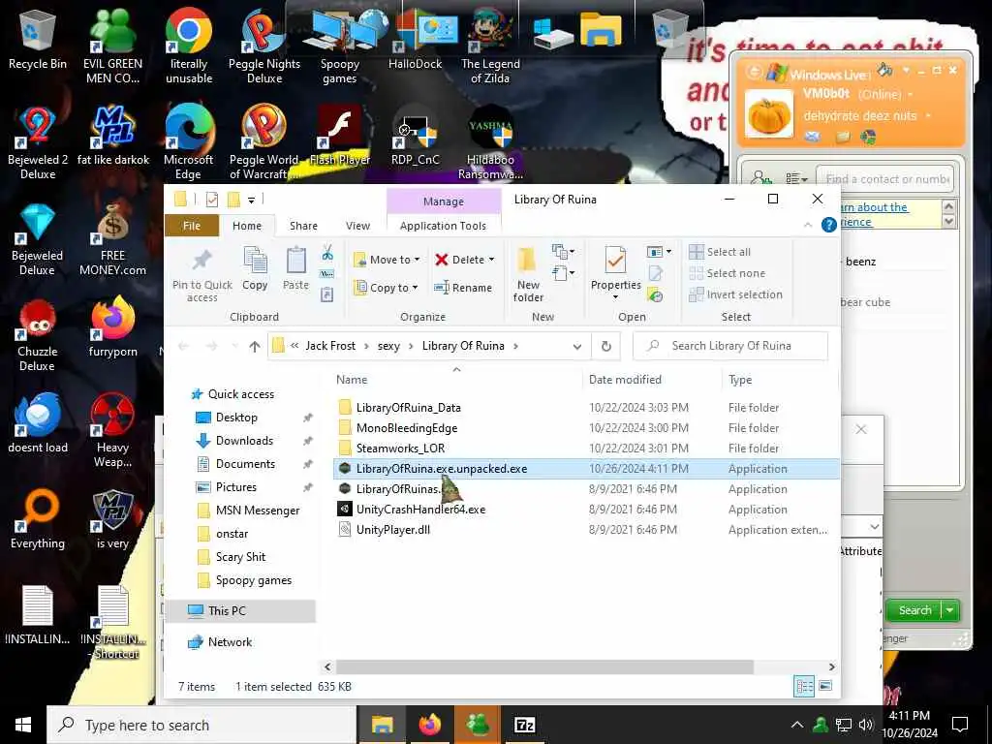Open RDP_CnC desktop shortcut
The image size is (992, 744).
pos(415,136)
